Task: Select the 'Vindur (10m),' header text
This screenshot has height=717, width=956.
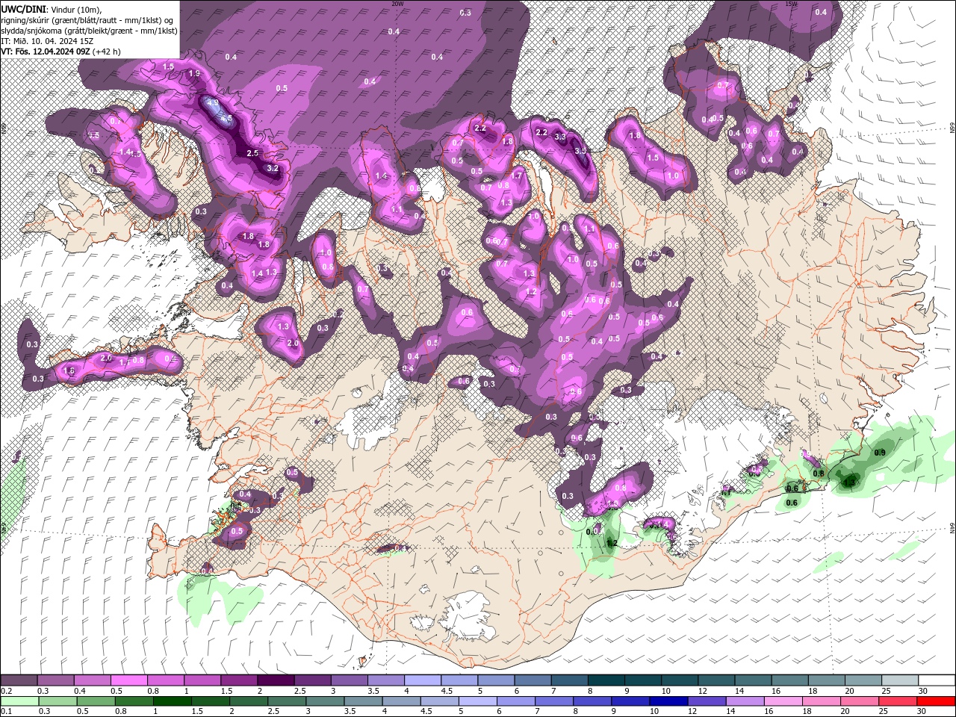Action: click(75, 9)
